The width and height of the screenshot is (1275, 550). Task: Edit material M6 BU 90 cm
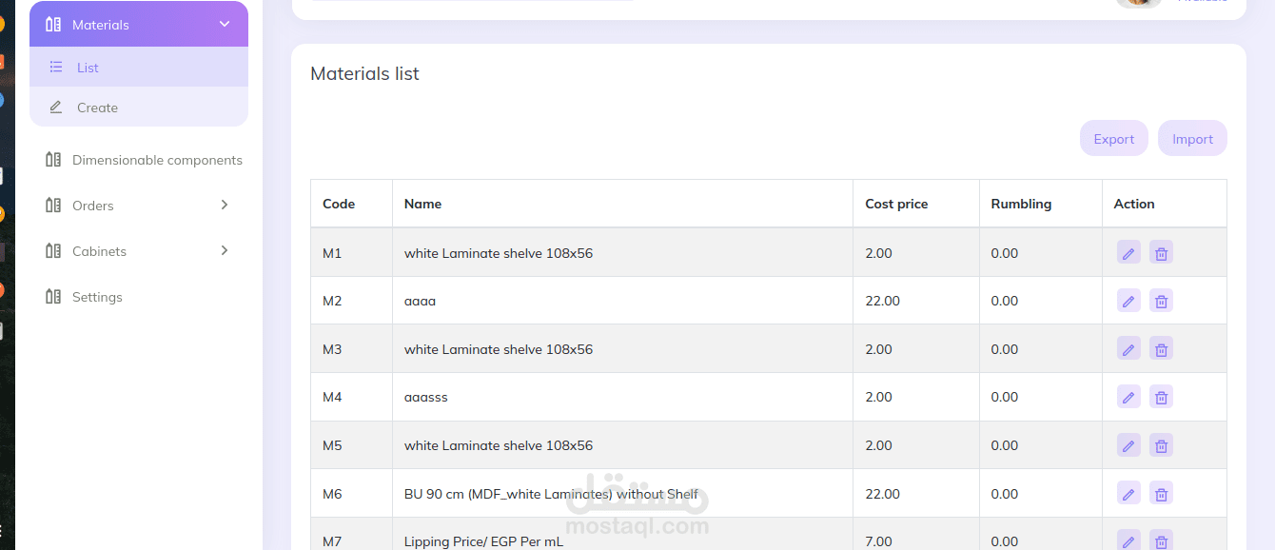[1128, 494]
